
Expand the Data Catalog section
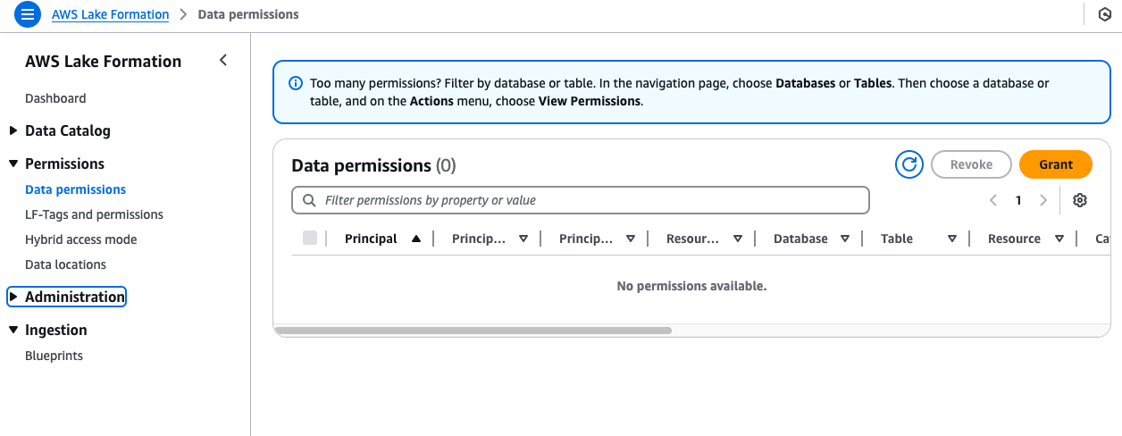point(13,130)
